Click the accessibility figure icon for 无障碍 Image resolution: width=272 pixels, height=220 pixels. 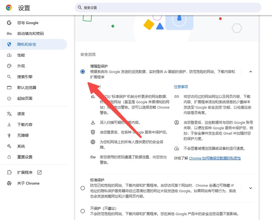[9, 135]
